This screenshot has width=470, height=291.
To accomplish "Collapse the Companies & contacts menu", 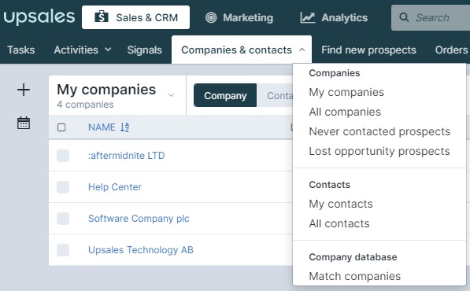I will (242, 50).
